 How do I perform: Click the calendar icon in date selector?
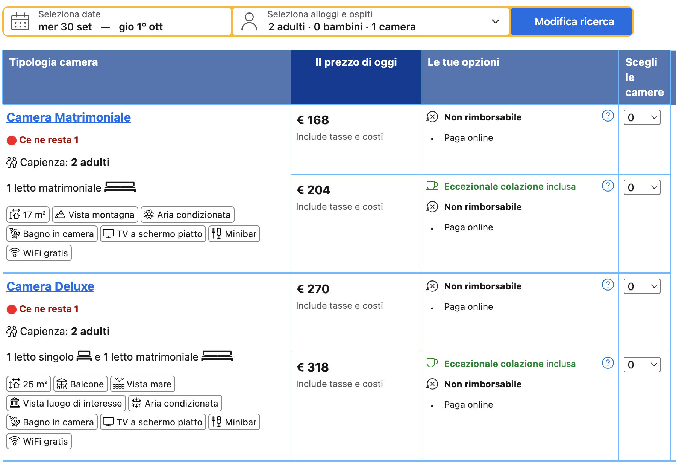click(20, 22)
